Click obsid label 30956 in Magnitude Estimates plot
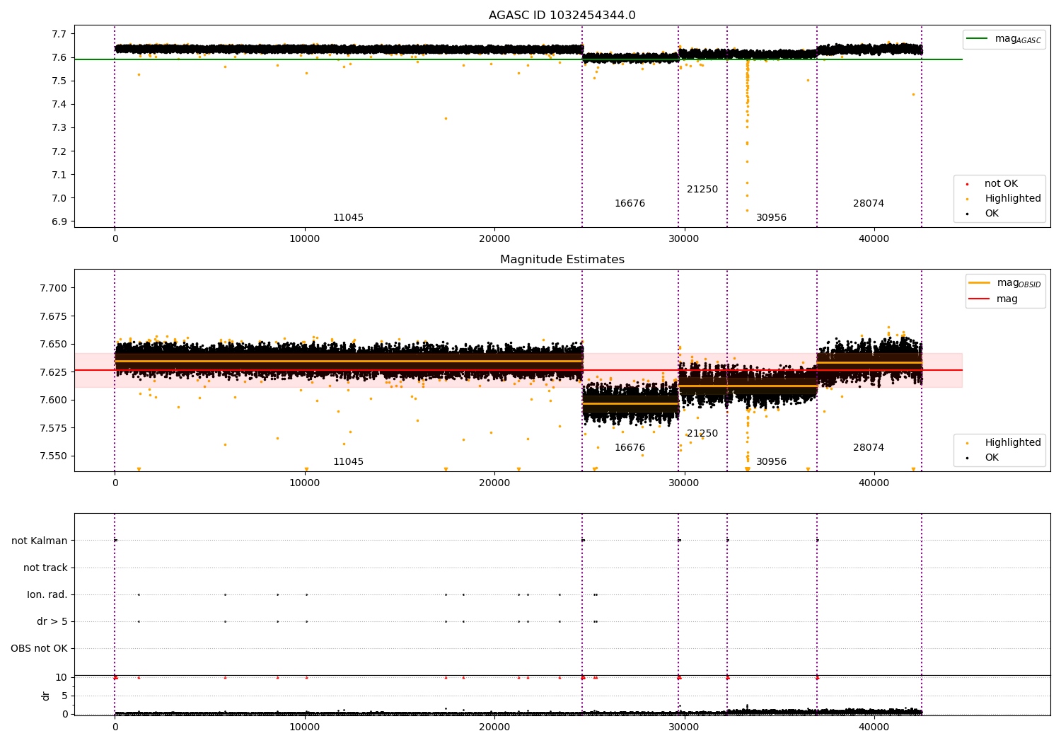Image resolution: width=1061 pixels, height=743 pixels. (771, 462)
